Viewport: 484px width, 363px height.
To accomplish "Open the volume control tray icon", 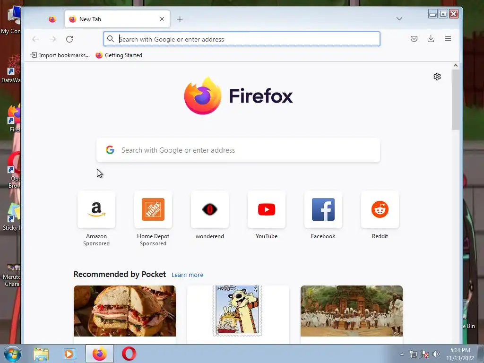I will [x=436, y=354].
